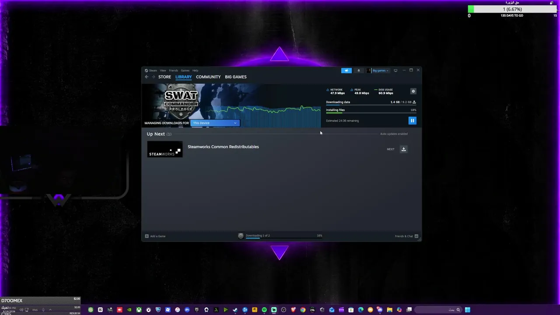Open the BIG GAMES profile tab
The height and width of the screenshot is (315, 560).
236,77
